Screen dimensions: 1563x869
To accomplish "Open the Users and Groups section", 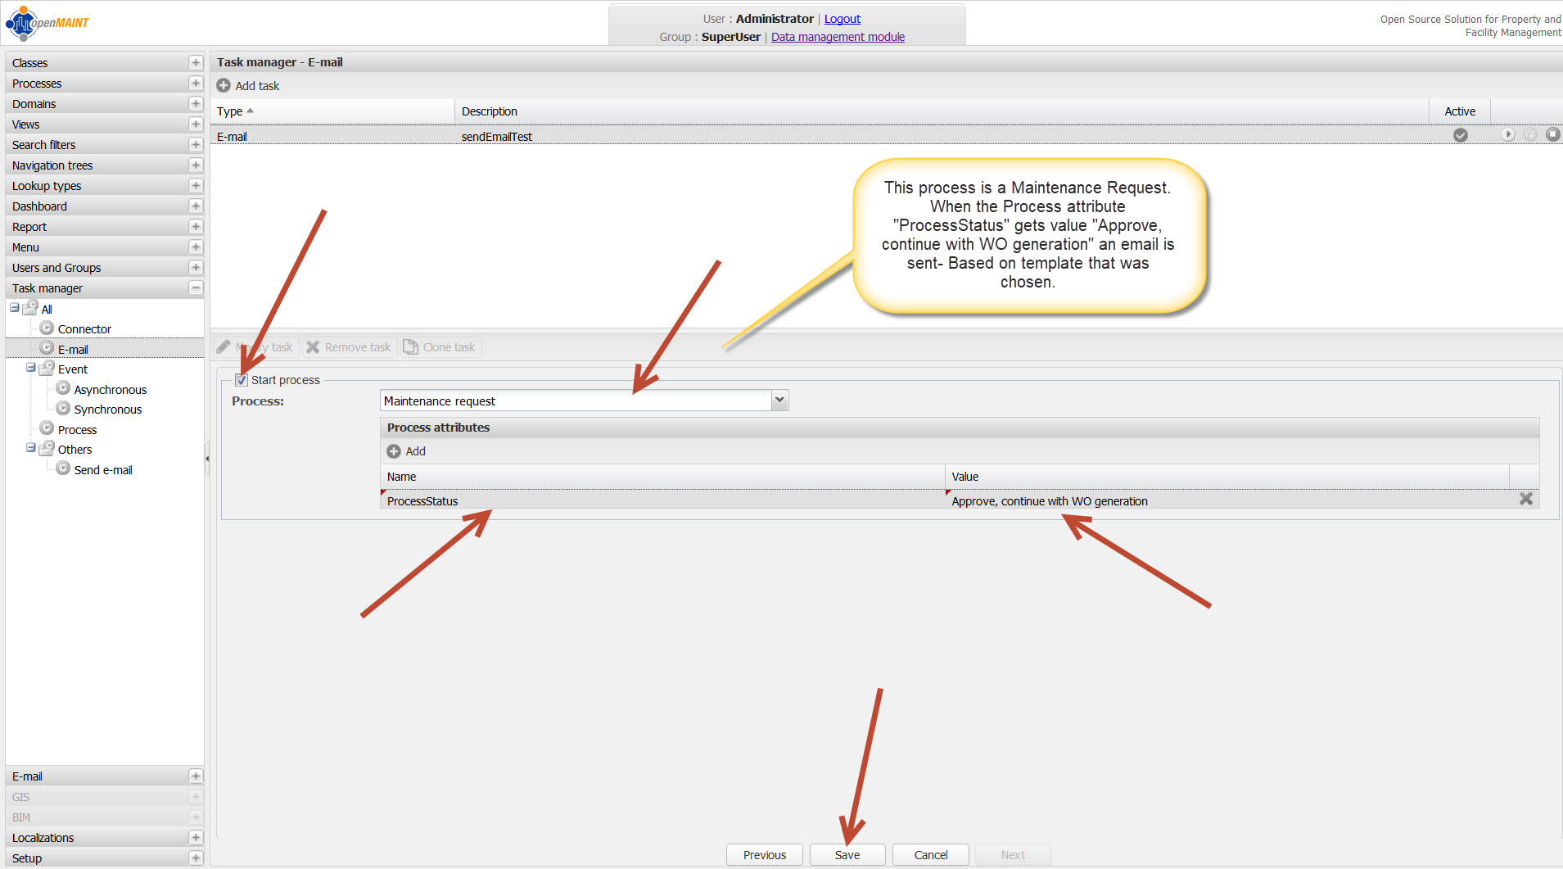I will [56, 268].
